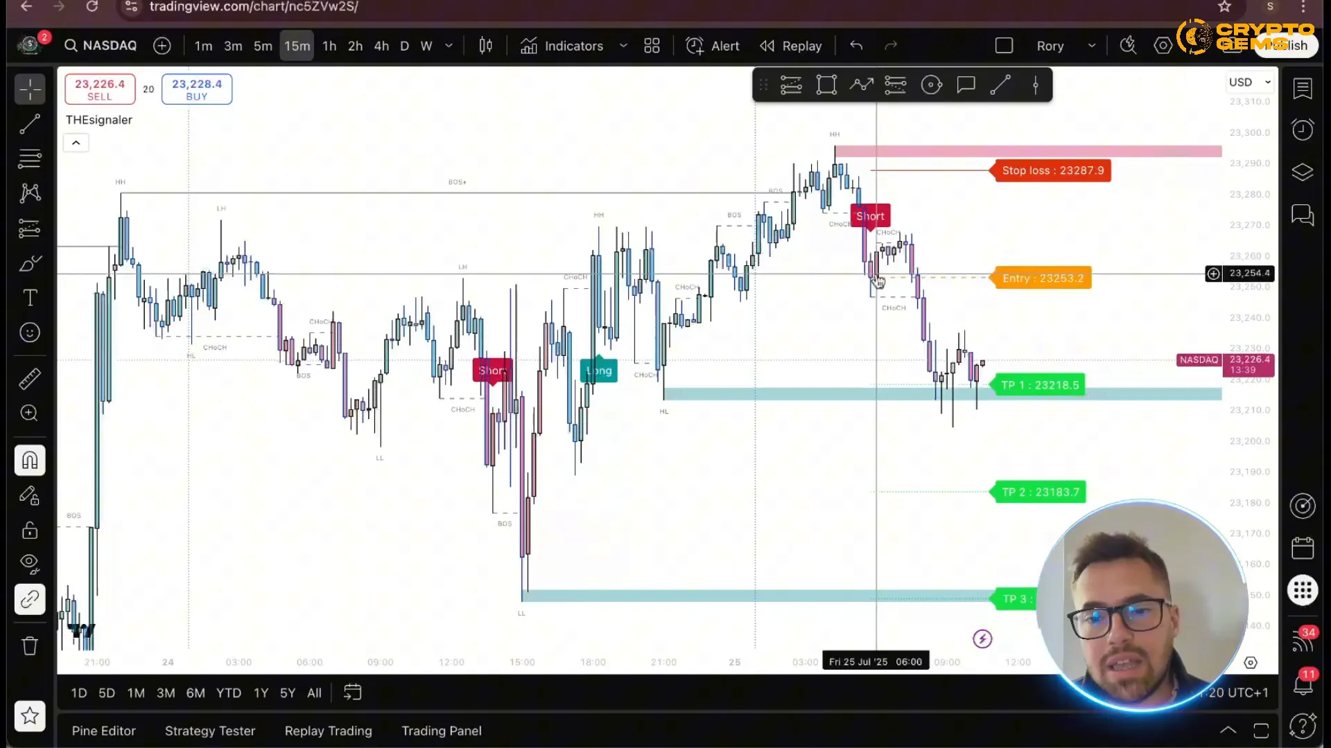The image size is (1331, 748).
Task: Click the 23,228.4 BUY button
Action: 197,89
